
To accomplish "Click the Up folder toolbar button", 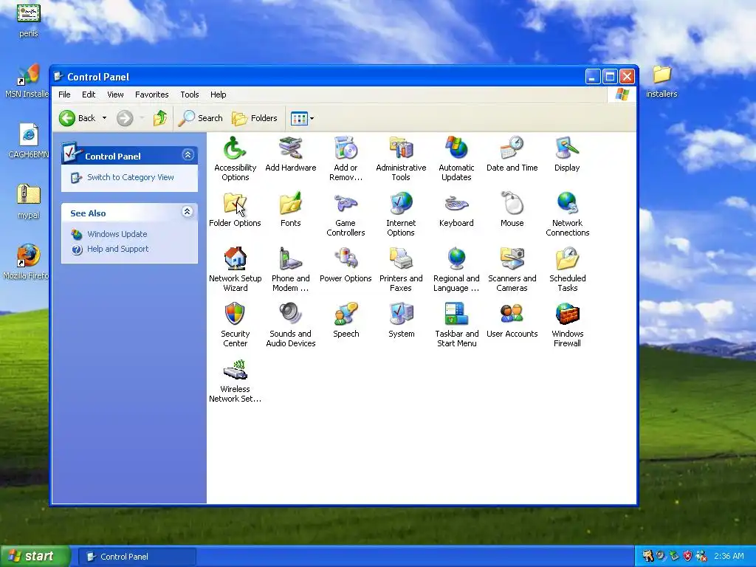I will (x=160, y=118).
